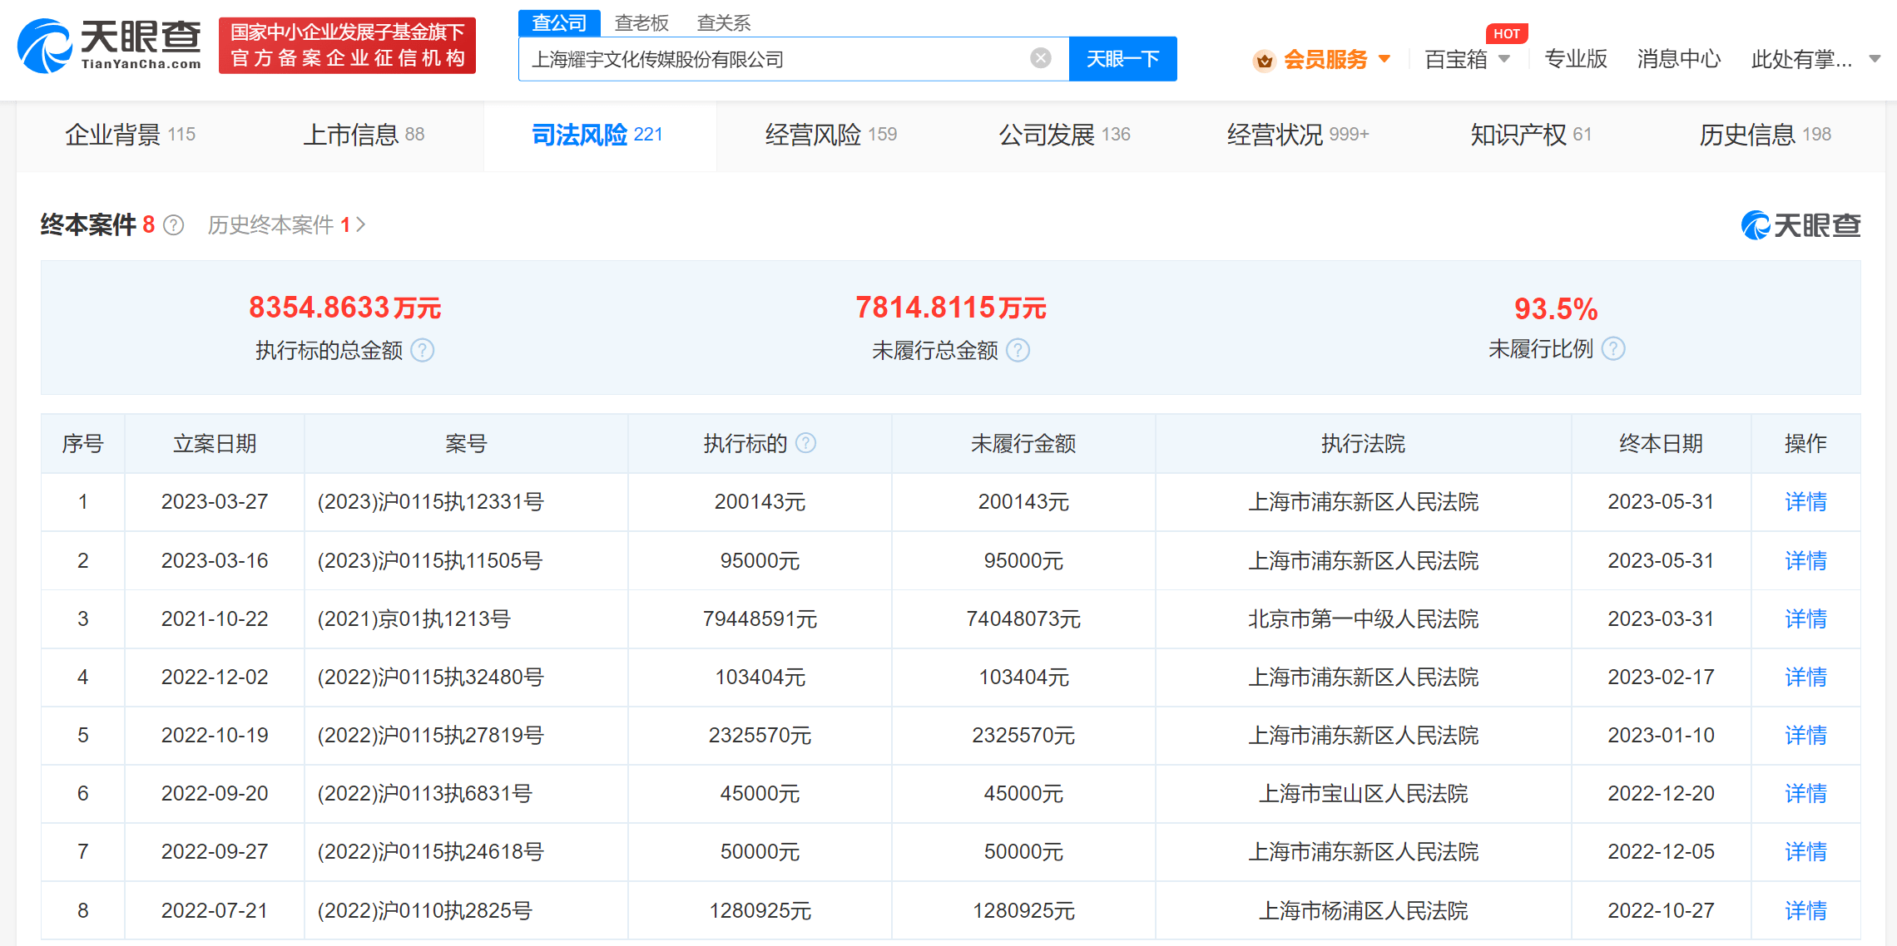1897x946 pixels.
Task: Open the 经营状况 tab
Action: pyautogui.click(x=1298, y=135)
